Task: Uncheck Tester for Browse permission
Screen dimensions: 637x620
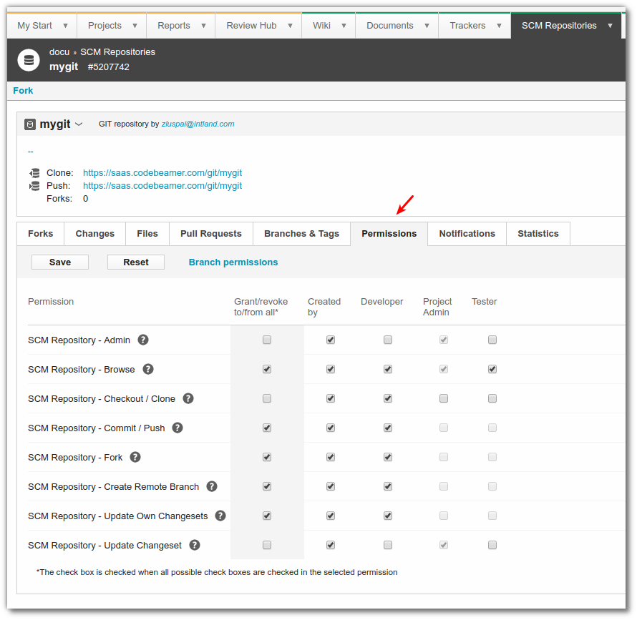Action: (492, 369)
